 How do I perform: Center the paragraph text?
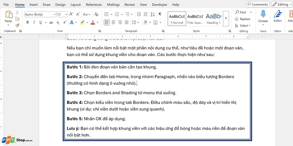113,23
